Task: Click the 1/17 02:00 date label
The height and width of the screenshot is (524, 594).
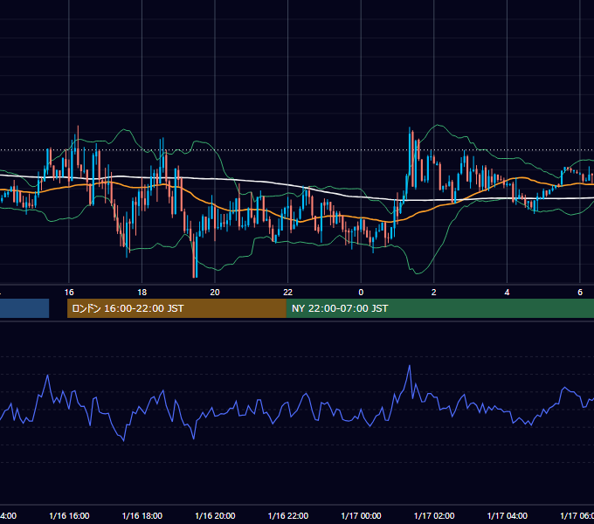Action: 434,515
